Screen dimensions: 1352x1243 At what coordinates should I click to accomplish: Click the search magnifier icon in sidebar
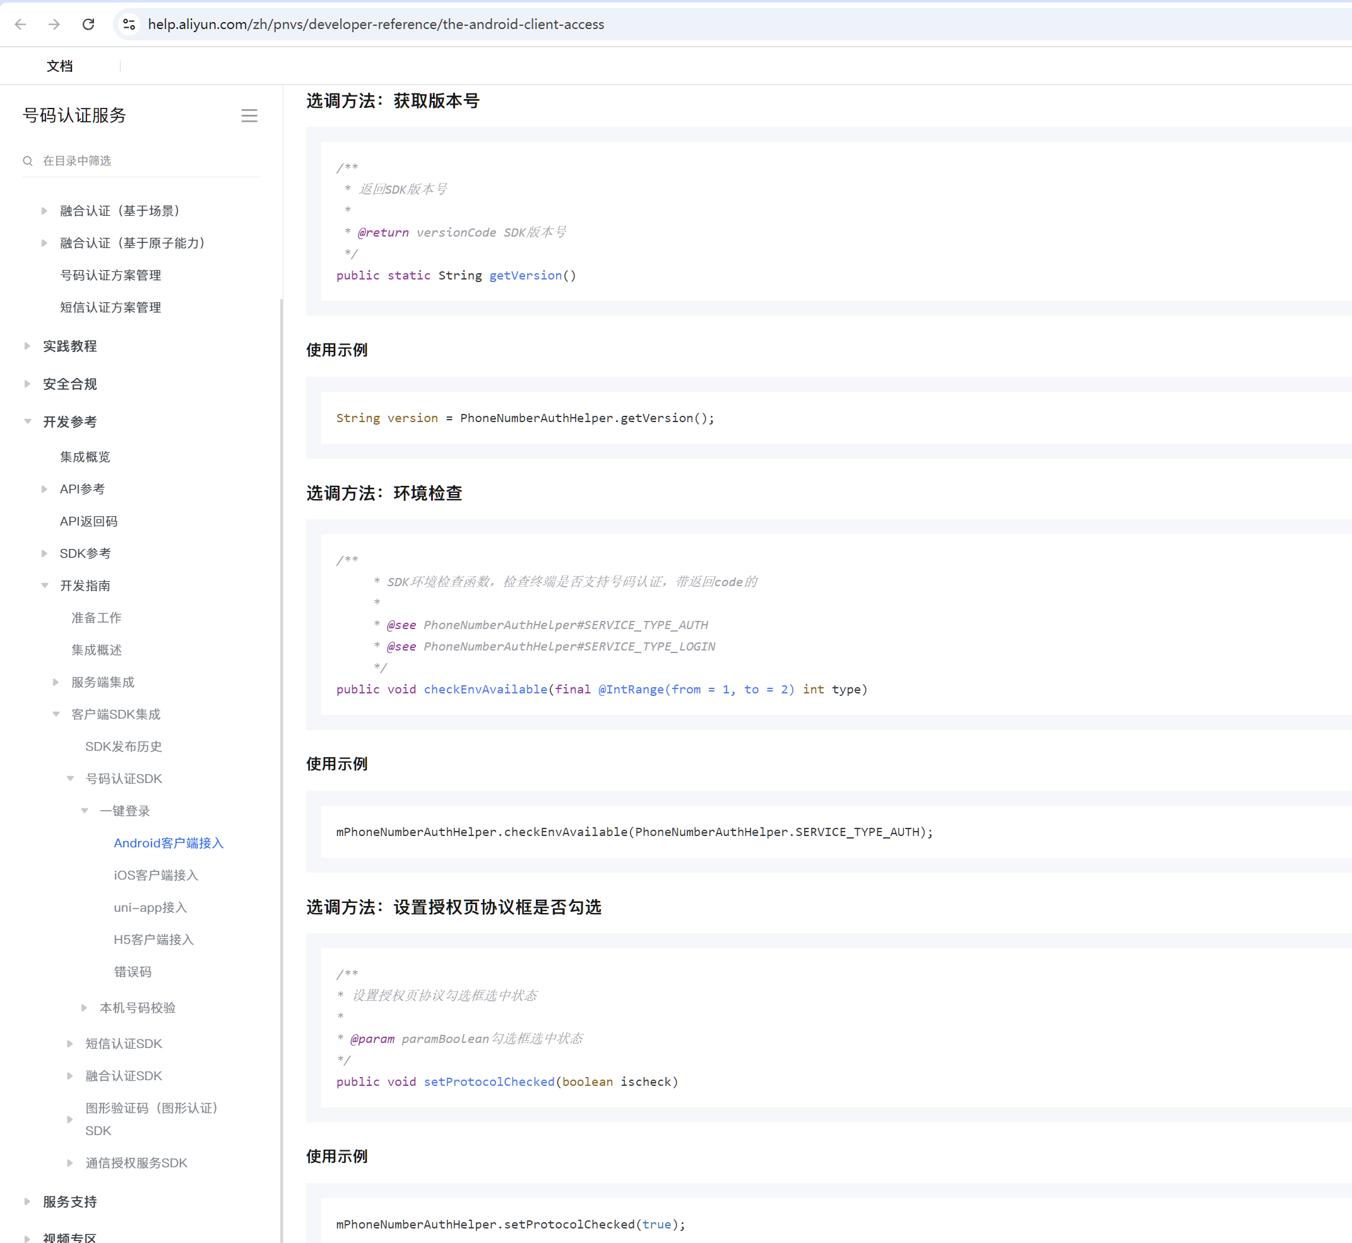[x=28, y=161]
